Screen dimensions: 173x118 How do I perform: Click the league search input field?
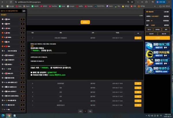click(12, 11)
